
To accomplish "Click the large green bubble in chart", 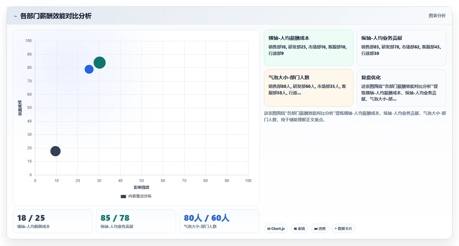I will click(99, 62).
